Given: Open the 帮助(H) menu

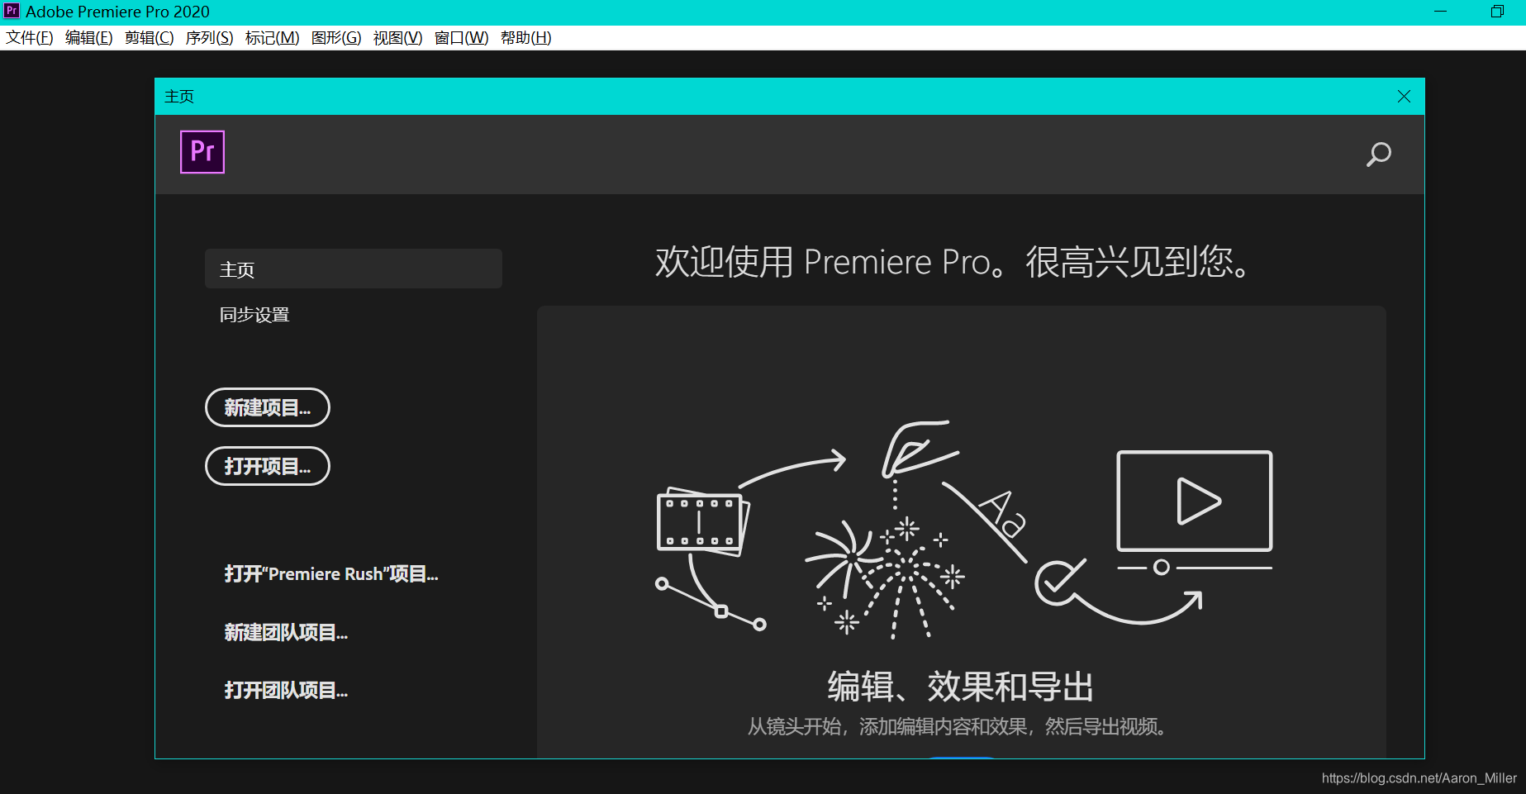Looking at the screenshot, I should click(x=526, y=38).
